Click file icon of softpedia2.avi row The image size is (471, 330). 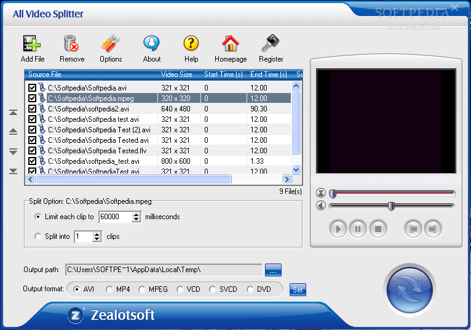(42, 108)
